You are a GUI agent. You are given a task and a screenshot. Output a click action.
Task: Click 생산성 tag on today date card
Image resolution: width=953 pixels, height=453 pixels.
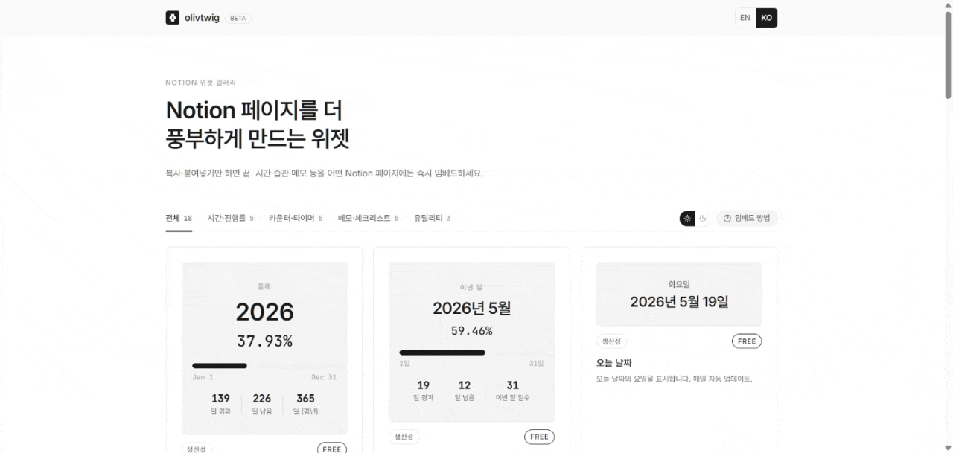(611, 341)
